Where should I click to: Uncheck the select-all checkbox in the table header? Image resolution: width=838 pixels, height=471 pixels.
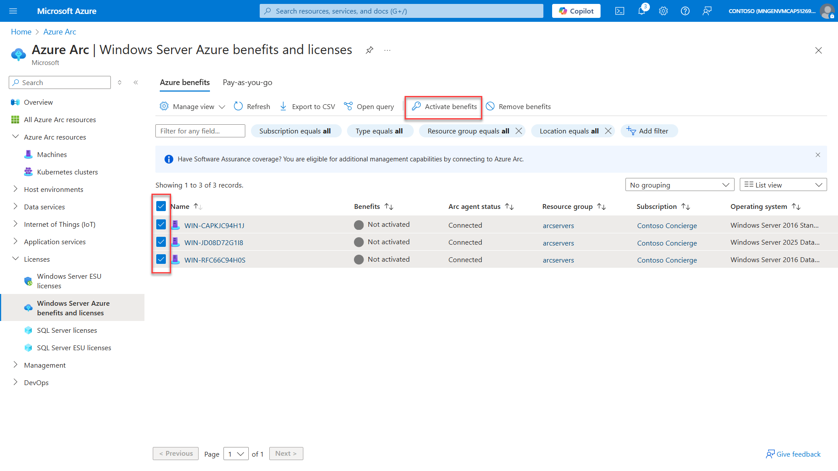click(x=161, y=206)
